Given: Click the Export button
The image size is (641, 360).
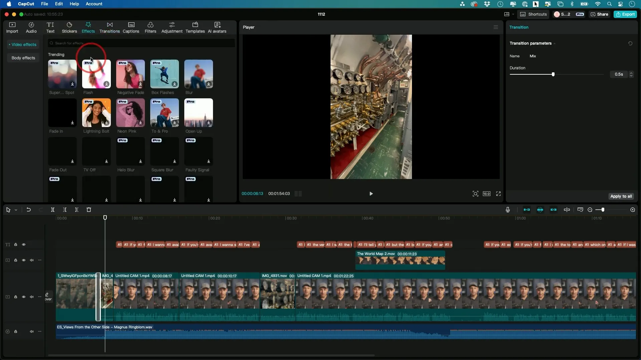Looking at the screenshot, I should 625,14.
